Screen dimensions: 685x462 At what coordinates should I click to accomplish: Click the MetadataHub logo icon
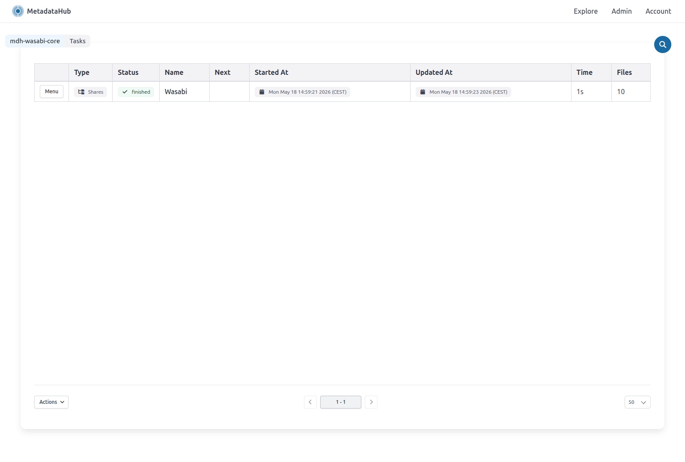(x=18, y=11)
